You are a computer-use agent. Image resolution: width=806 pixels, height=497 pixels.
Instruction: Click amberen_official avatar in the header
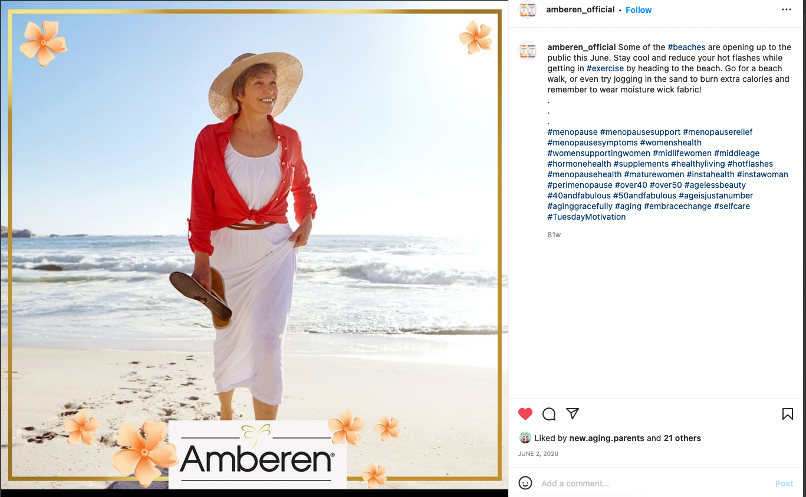528,10
